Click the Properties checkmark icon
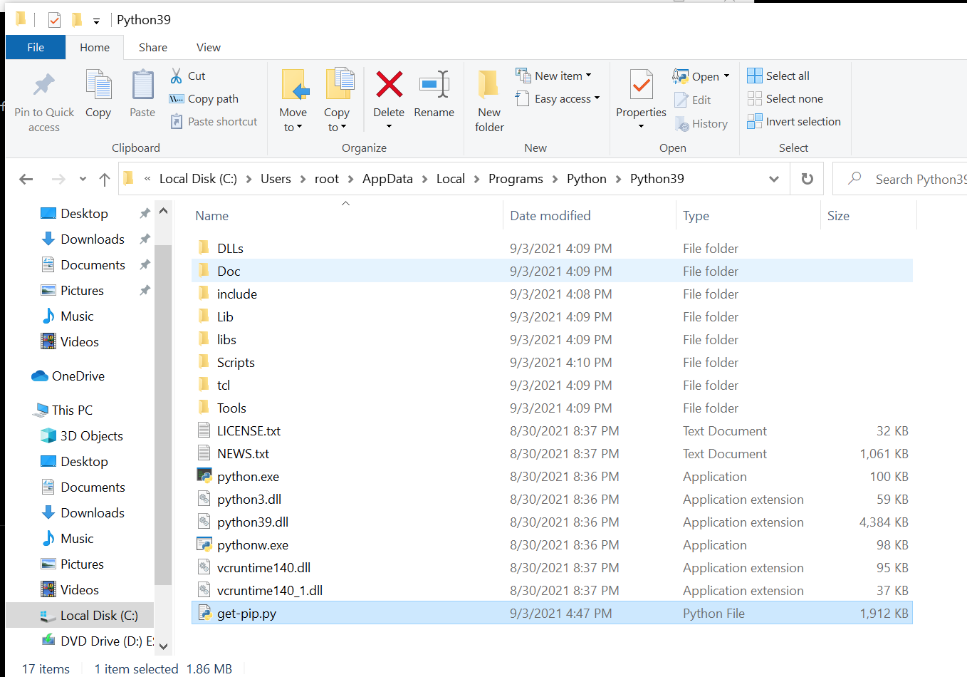This screenshot has height=677, width=967. click(642, 85)
